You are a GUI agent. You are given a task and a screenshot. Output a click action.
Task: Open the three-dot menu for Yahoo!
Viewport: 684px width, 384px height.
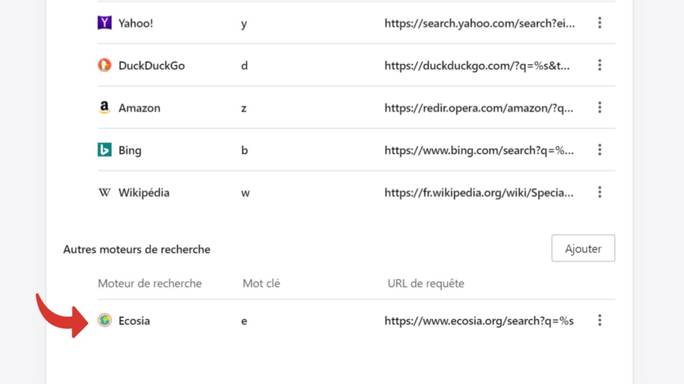[x=600, y=23]
